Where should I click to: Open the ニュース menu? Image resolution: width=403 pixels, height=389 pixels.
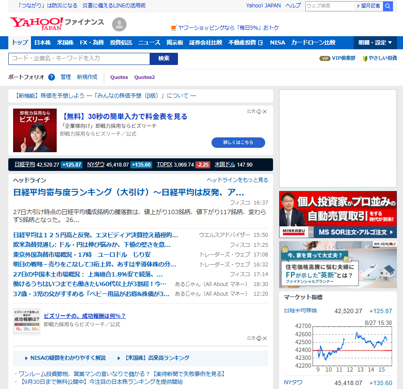(x=149, y=43)
